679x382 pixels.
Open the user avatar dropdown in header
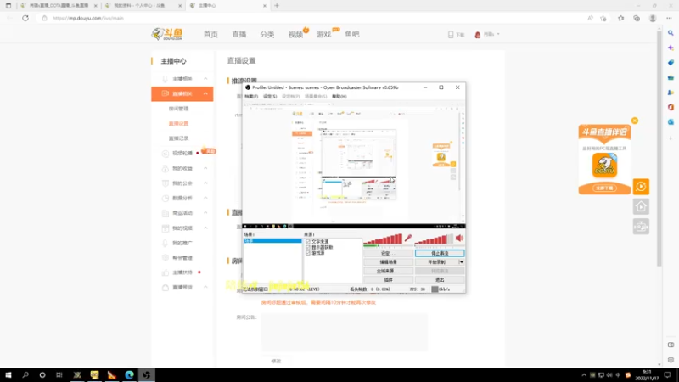pos(486,34)
